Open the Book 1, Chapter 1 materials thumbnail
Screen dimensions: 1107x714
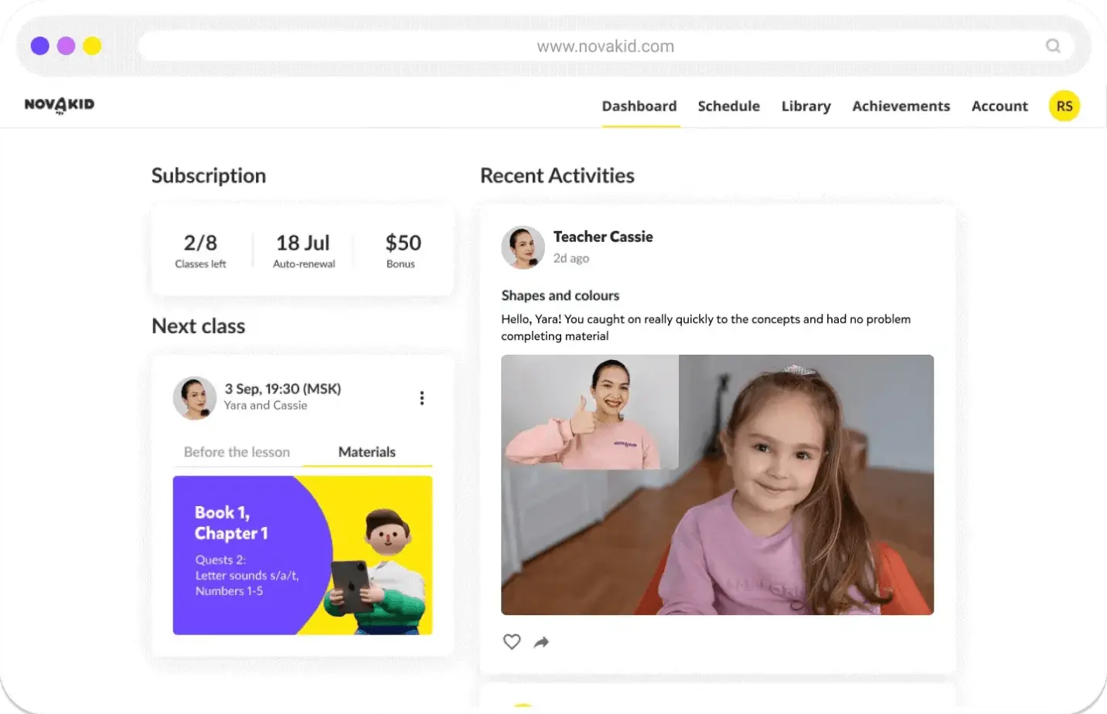(302, 555)
